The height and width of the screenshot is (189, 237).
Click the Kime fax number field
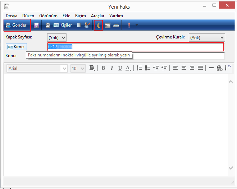136,47
